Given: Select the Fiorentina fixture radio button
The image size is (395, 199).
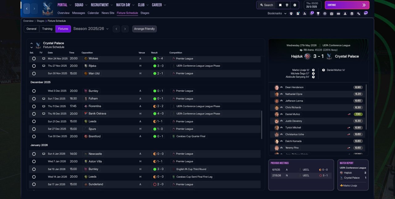Looking at the screenshot, I should click(x=34, y=106).
